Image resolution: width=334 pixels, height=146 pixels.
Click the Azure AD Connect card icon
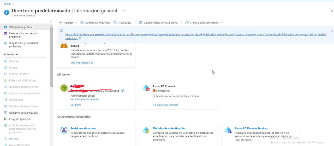[146, 88]
